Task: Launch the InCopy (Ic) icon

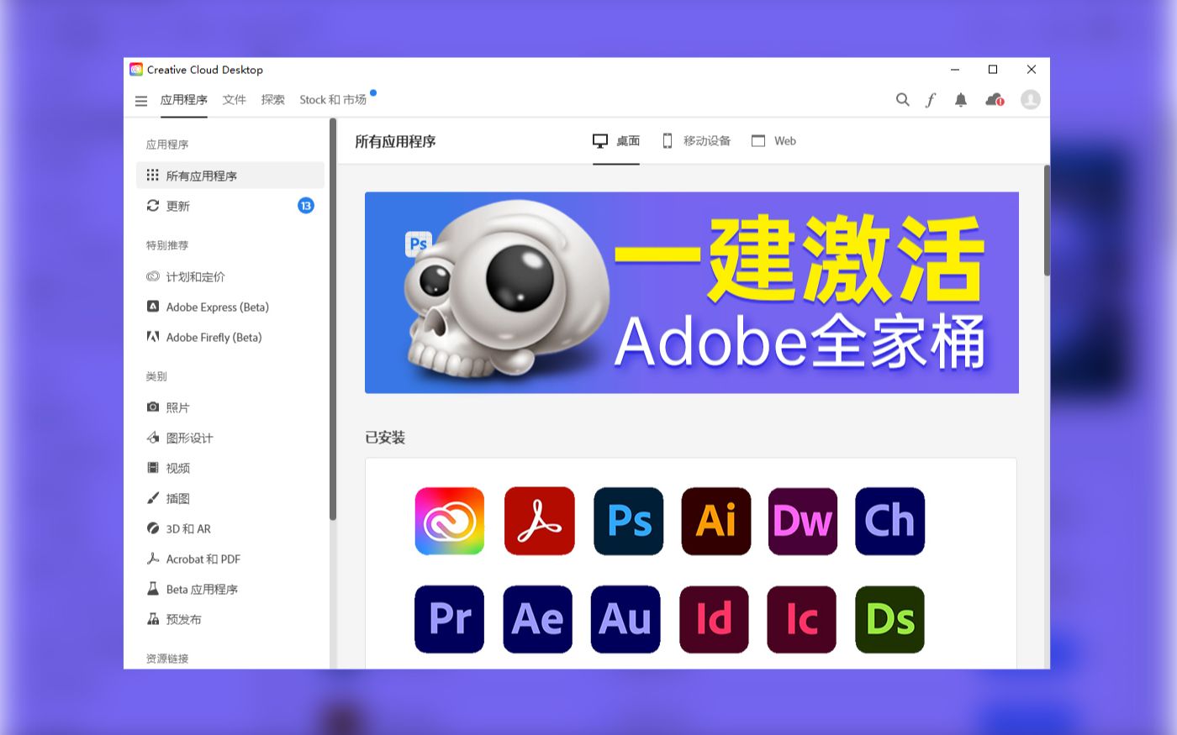Action: click(802, 619)
